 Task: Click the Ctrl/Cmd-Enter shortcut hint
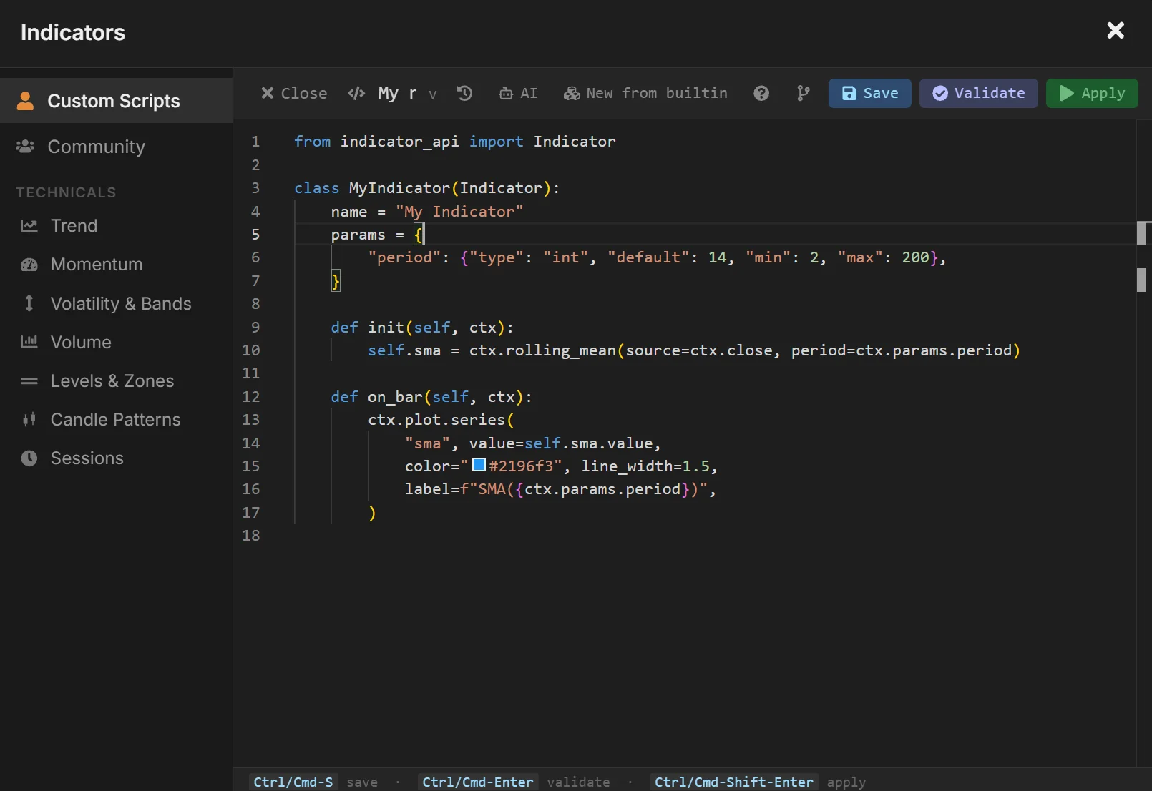pyautogui.click(x=478, y=782)
